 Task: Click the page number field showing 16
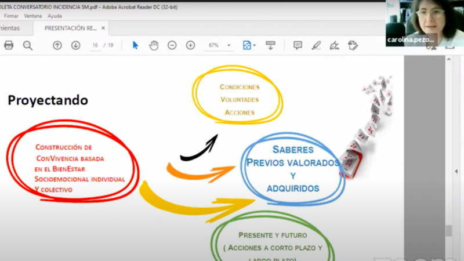tap(95, 45)
